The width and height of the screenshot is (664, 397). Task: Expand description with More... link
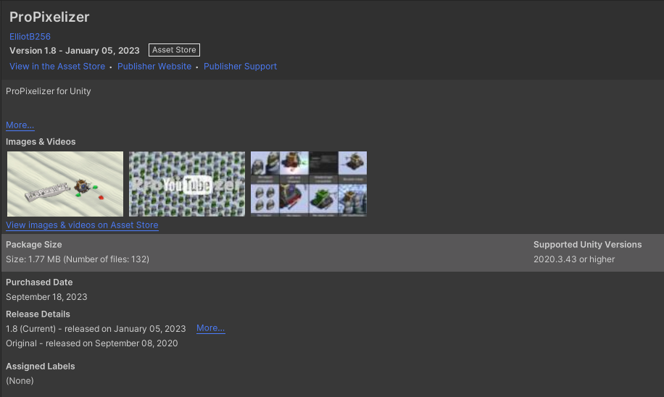[x=20, y=125]
